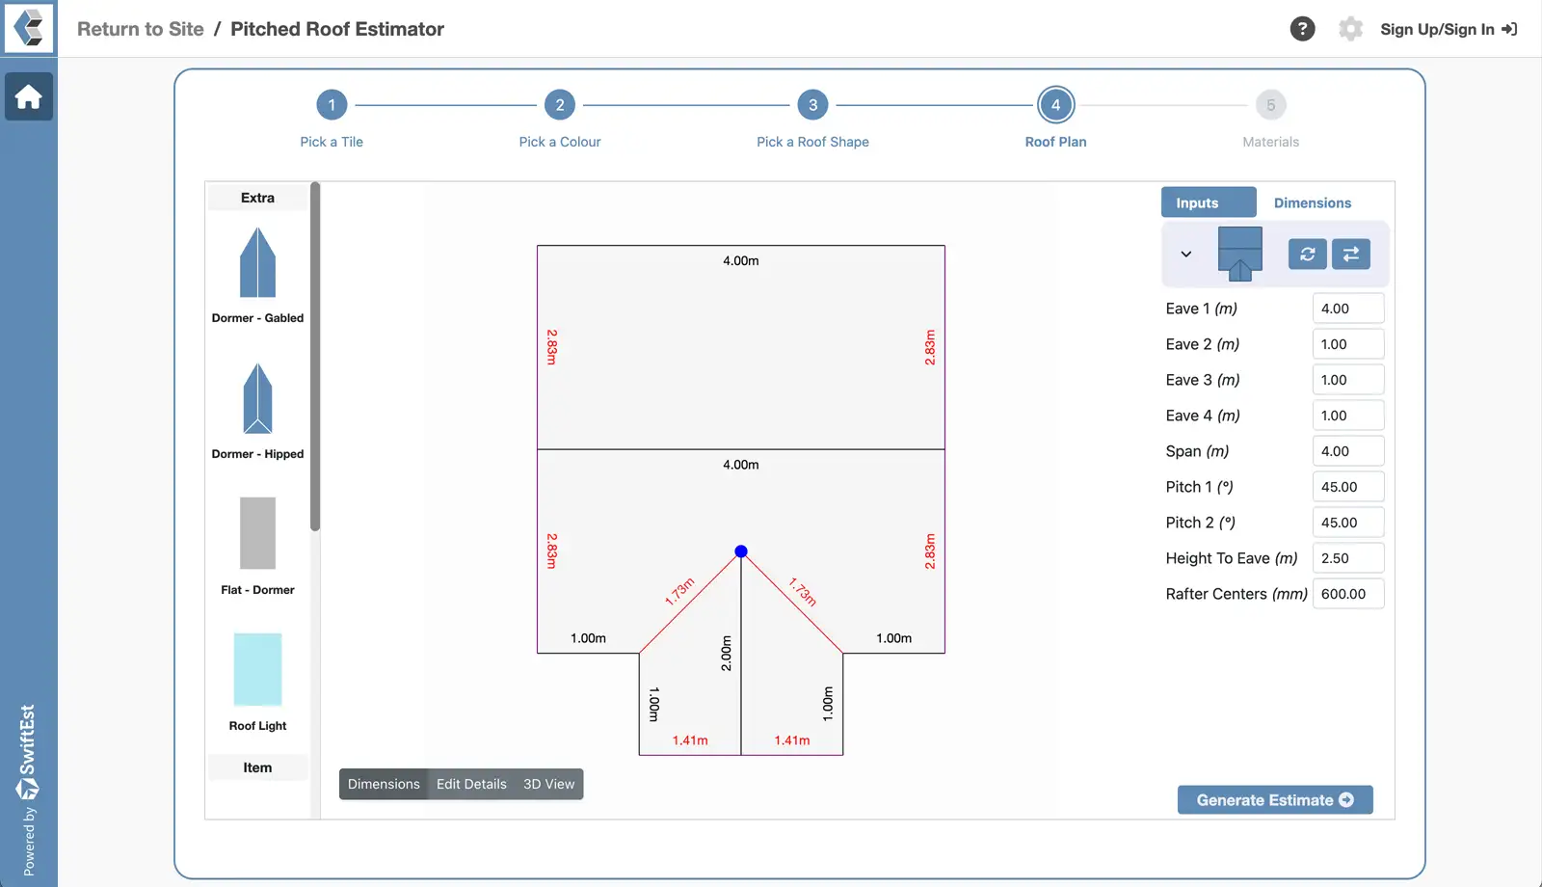Pick the Flat - Dormer grey icon

pyautogui.click(x=257, y=533)
